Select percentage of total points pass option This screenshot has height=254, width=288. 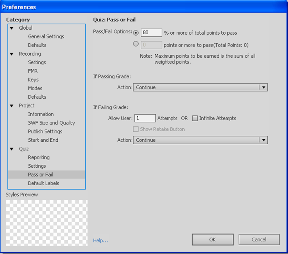coord(136,33)
